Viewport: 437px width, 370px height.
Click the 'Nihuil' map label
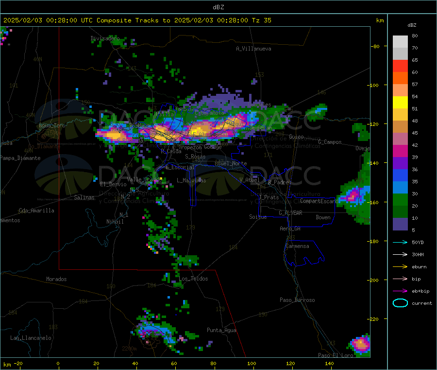coord(115,222)
